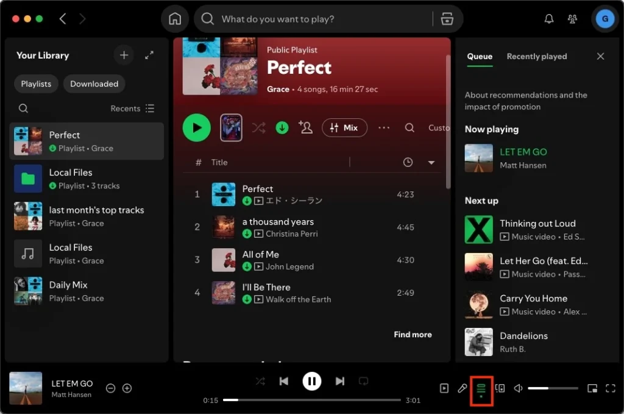
Task: Invite collaborators with the add-user icon
Action: pos(306,128)
